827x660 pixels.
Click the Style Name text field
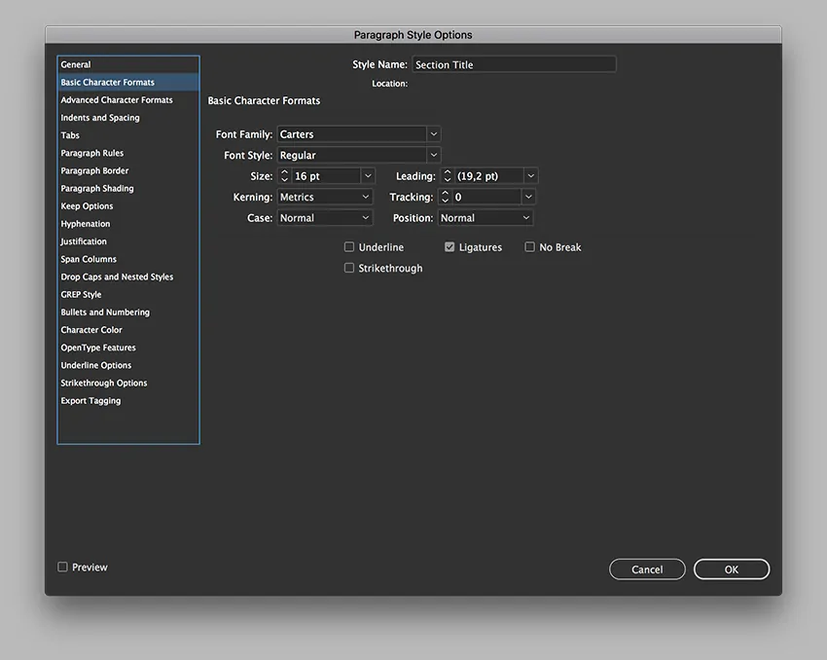514,65
